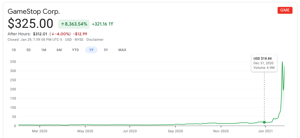Click the 8,363.54% gain badge

pyautogui.click(x=74, y=24)
